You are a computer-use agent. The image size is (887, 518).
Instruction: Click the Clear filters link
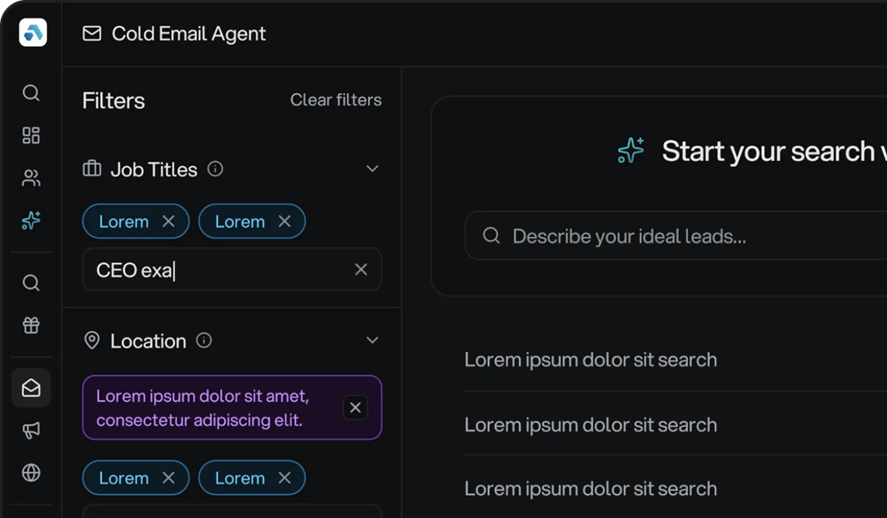(336, 99)
